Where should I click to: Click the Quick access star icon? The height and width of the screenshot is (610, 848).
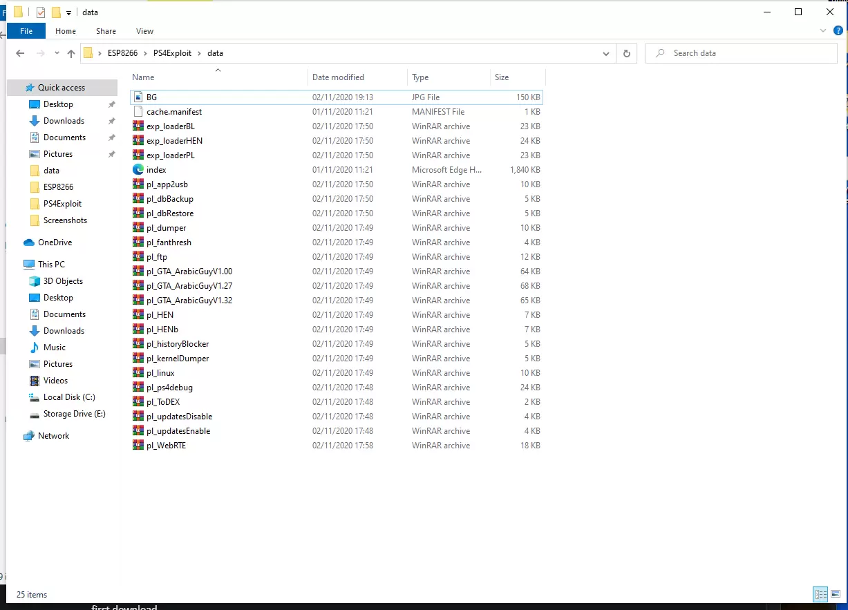point(30,88)
